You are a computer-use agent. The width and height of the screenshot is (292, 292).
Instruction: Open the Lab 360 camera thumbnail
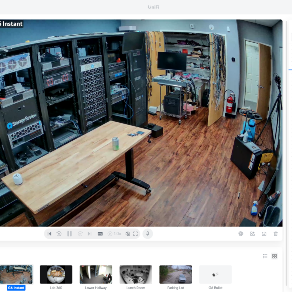click(56, 275)
